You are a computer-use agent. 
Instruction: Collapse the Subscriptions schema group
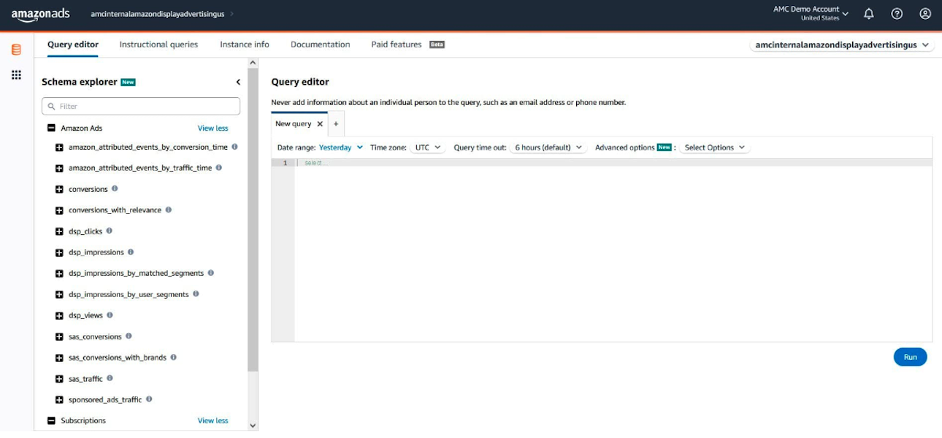[51, 420]
